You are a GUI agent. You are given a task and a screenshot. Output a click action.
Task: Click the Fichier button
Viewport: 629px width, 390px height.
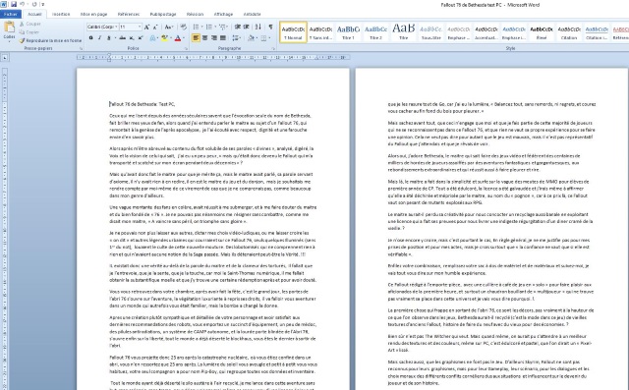(x=11, y=14)
